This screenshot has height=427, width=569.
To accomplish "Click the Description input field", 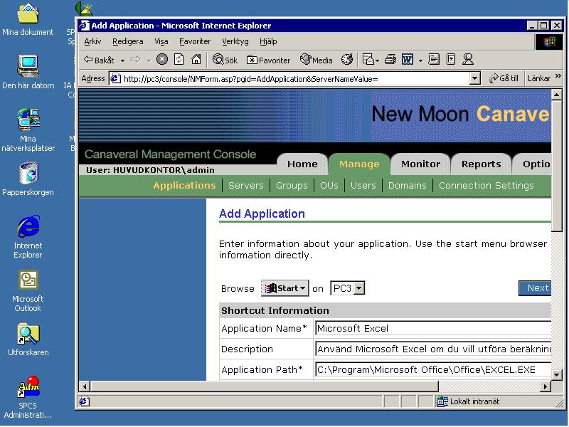I will pos(433,349).
